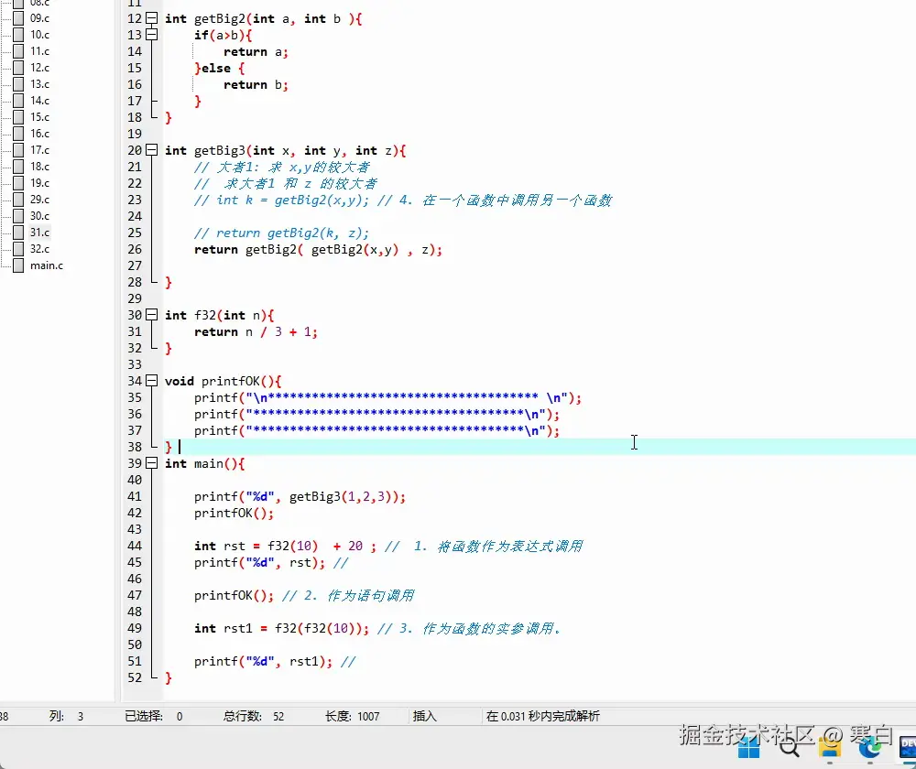The image size is (916, 769).
Task: Click the file icon next to 11.c
Action: (18, 50)
